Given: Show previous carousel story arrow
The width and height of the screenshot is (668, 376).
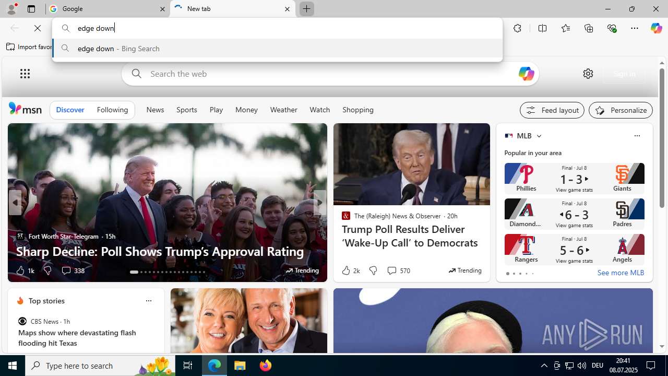Looking at the screenshot, I should coord(15,203).
